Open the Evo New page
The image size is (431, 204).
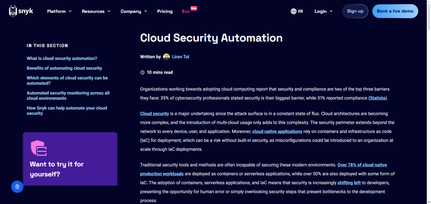tap(189, 11)
